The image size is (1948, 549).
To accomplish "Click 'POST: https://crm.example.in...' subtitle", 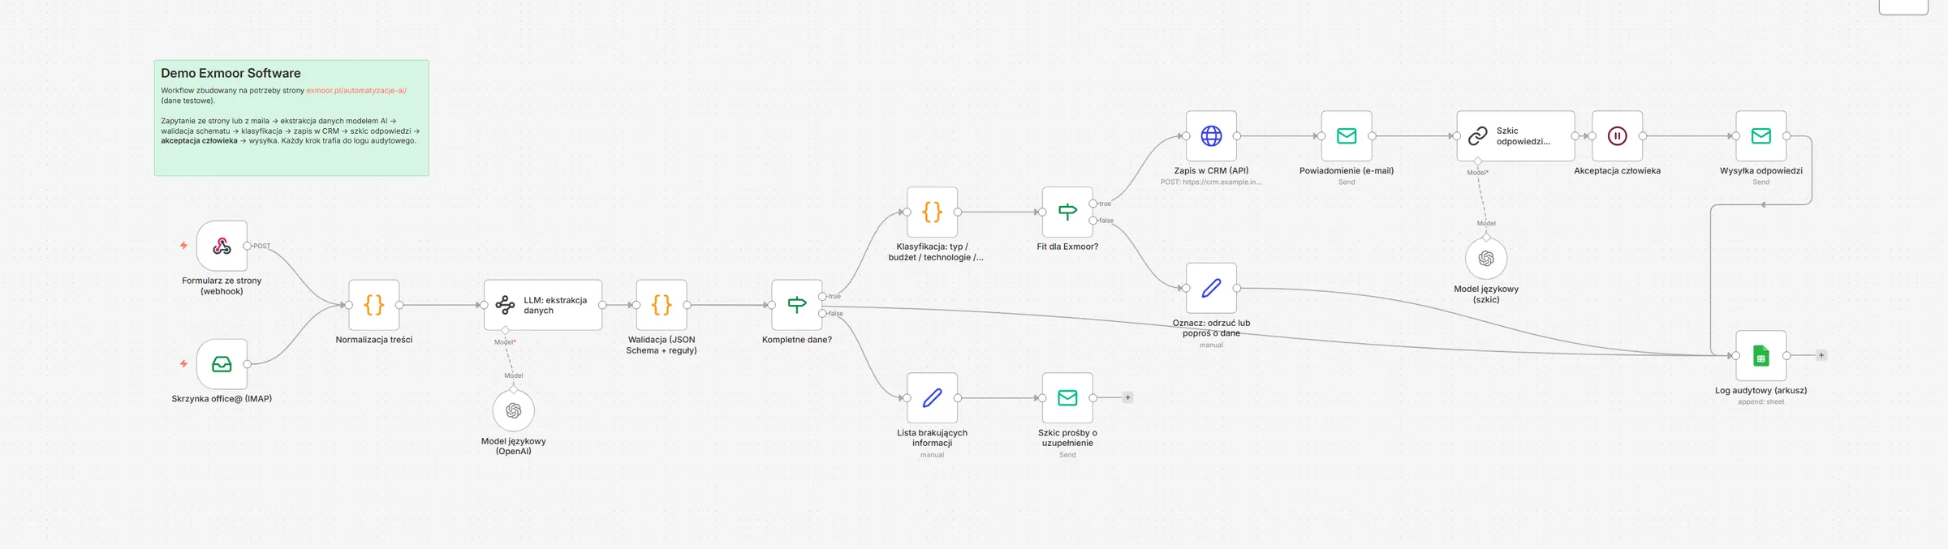I will (x=1211, y=182).
